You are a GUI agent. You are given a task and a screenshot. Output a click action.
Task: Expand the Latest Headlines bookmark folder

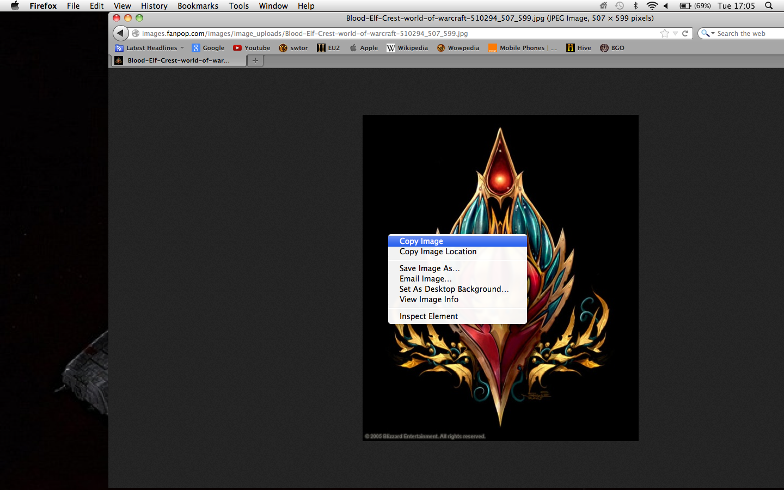150,48
